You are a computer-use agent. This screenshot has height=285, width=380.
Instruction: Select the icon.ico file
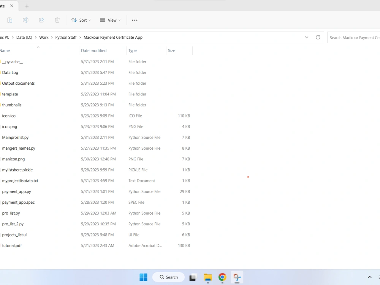coord(9,116)
